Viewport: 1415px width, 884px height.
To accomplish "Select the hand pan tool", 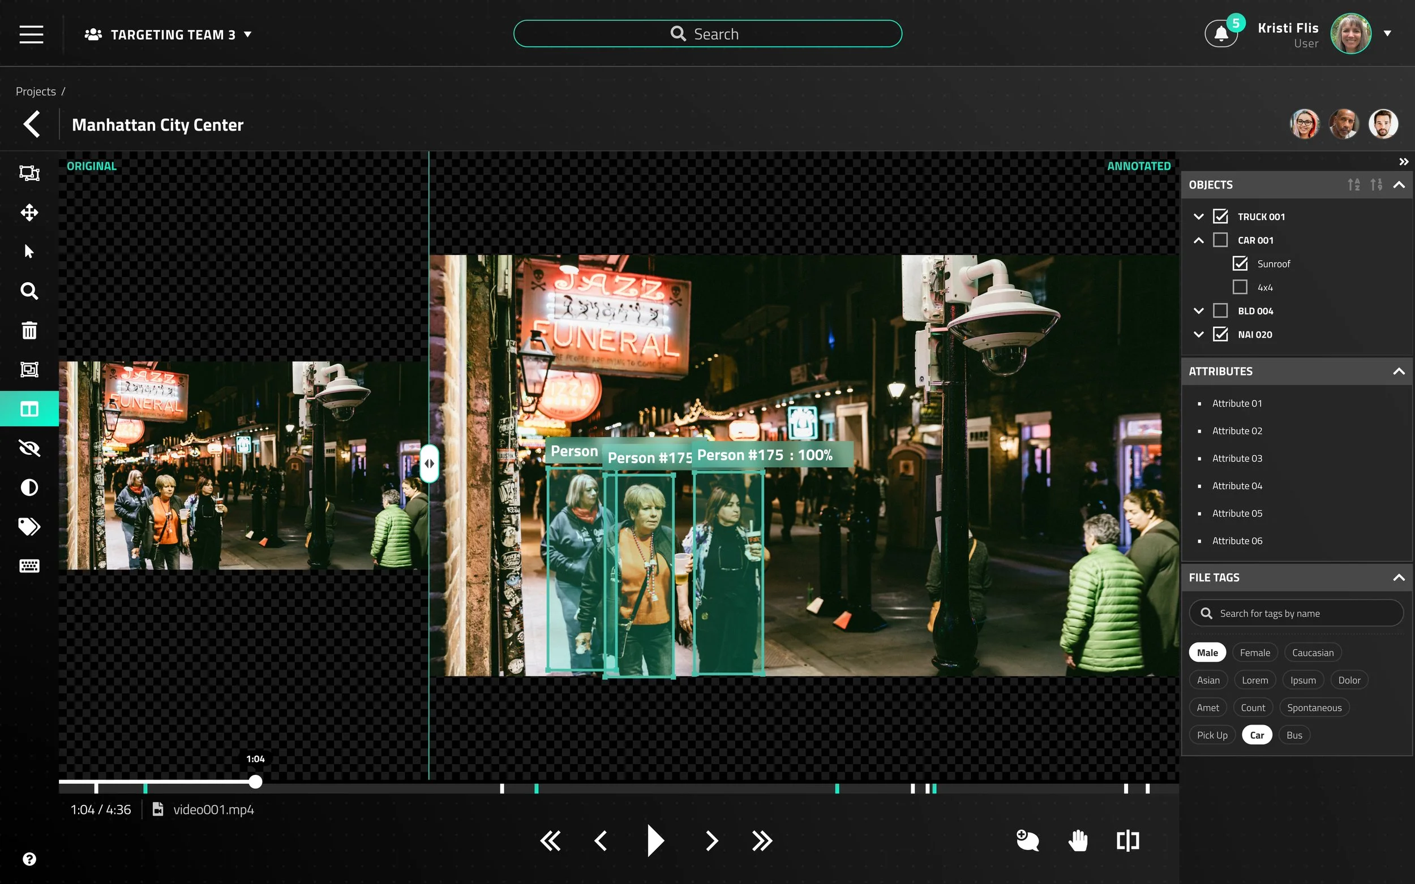I will pos(1078,841).
